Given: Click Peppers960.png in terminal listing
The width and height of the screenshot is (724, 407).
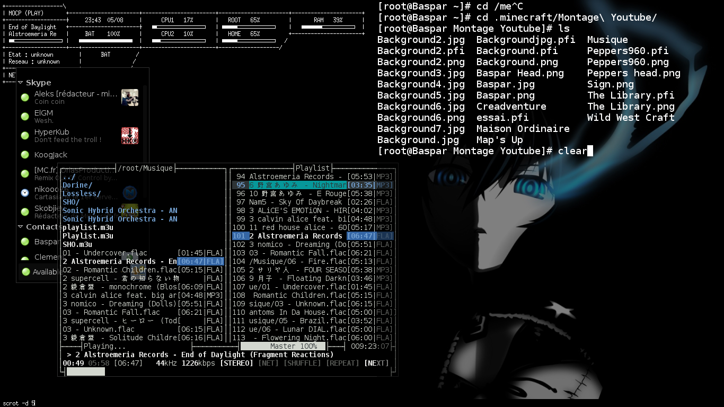Looking at the screenshot, I should (x=628, y=62).
